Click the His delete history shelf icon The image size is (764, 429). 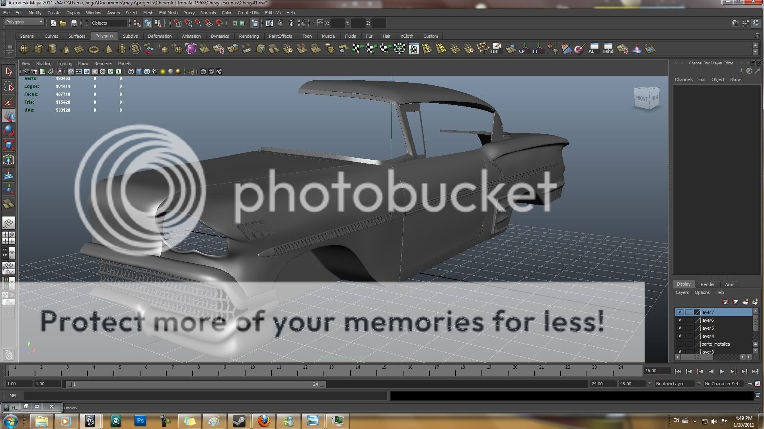[x=496, y=48]
